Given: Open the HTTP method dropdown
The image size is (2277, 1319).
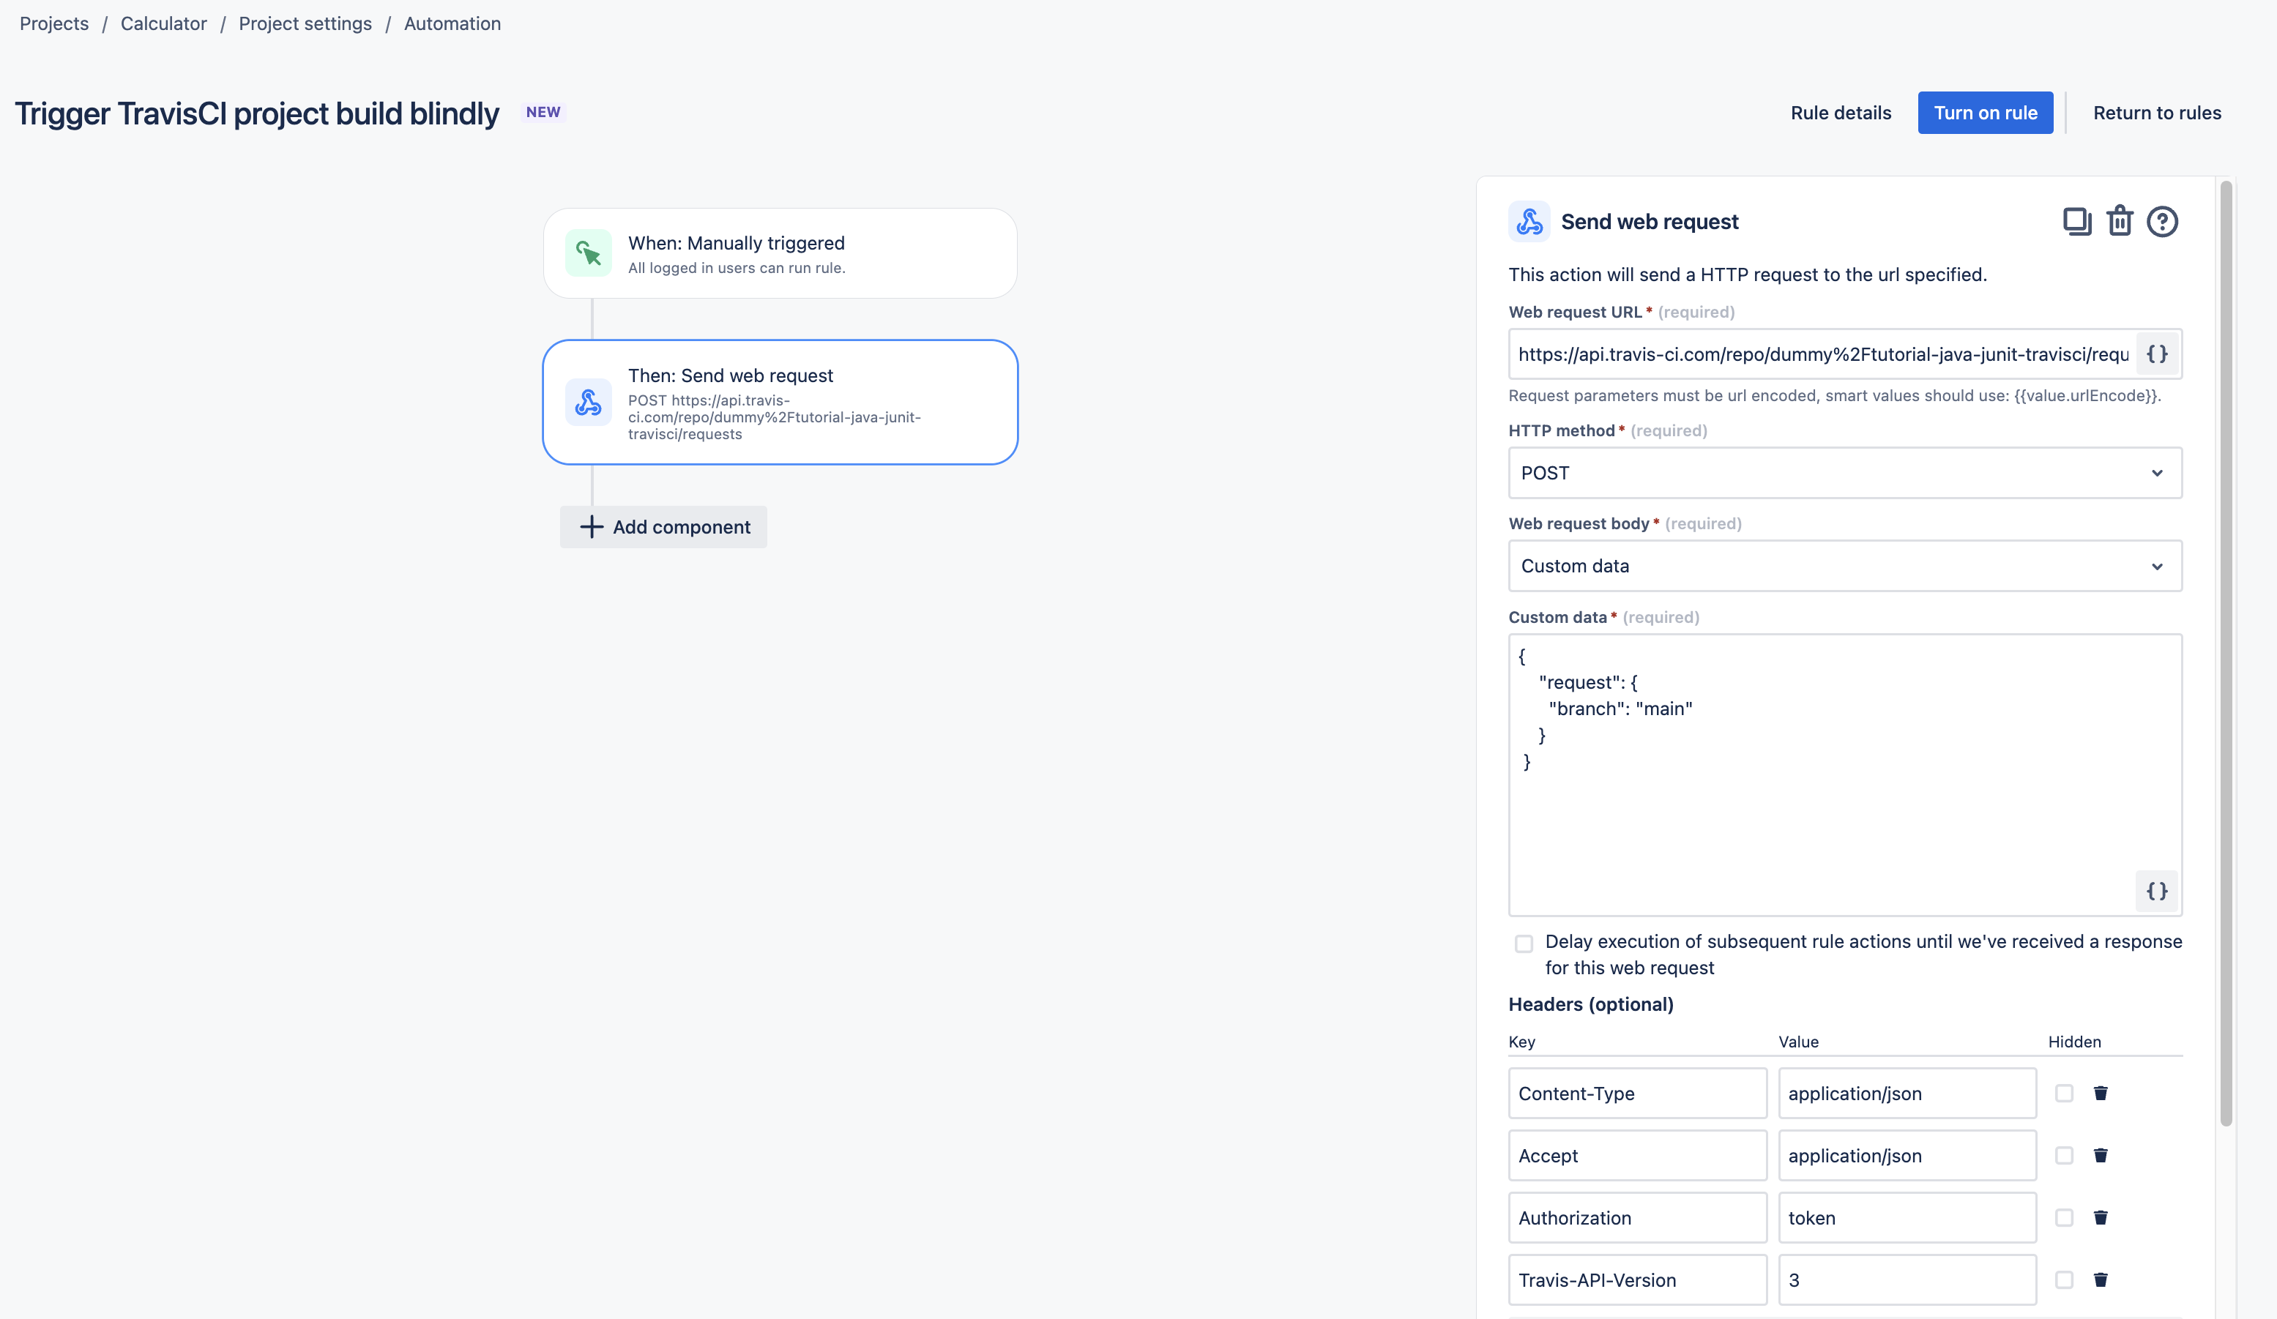Looking at the screenshot, I should [1845, 473].
